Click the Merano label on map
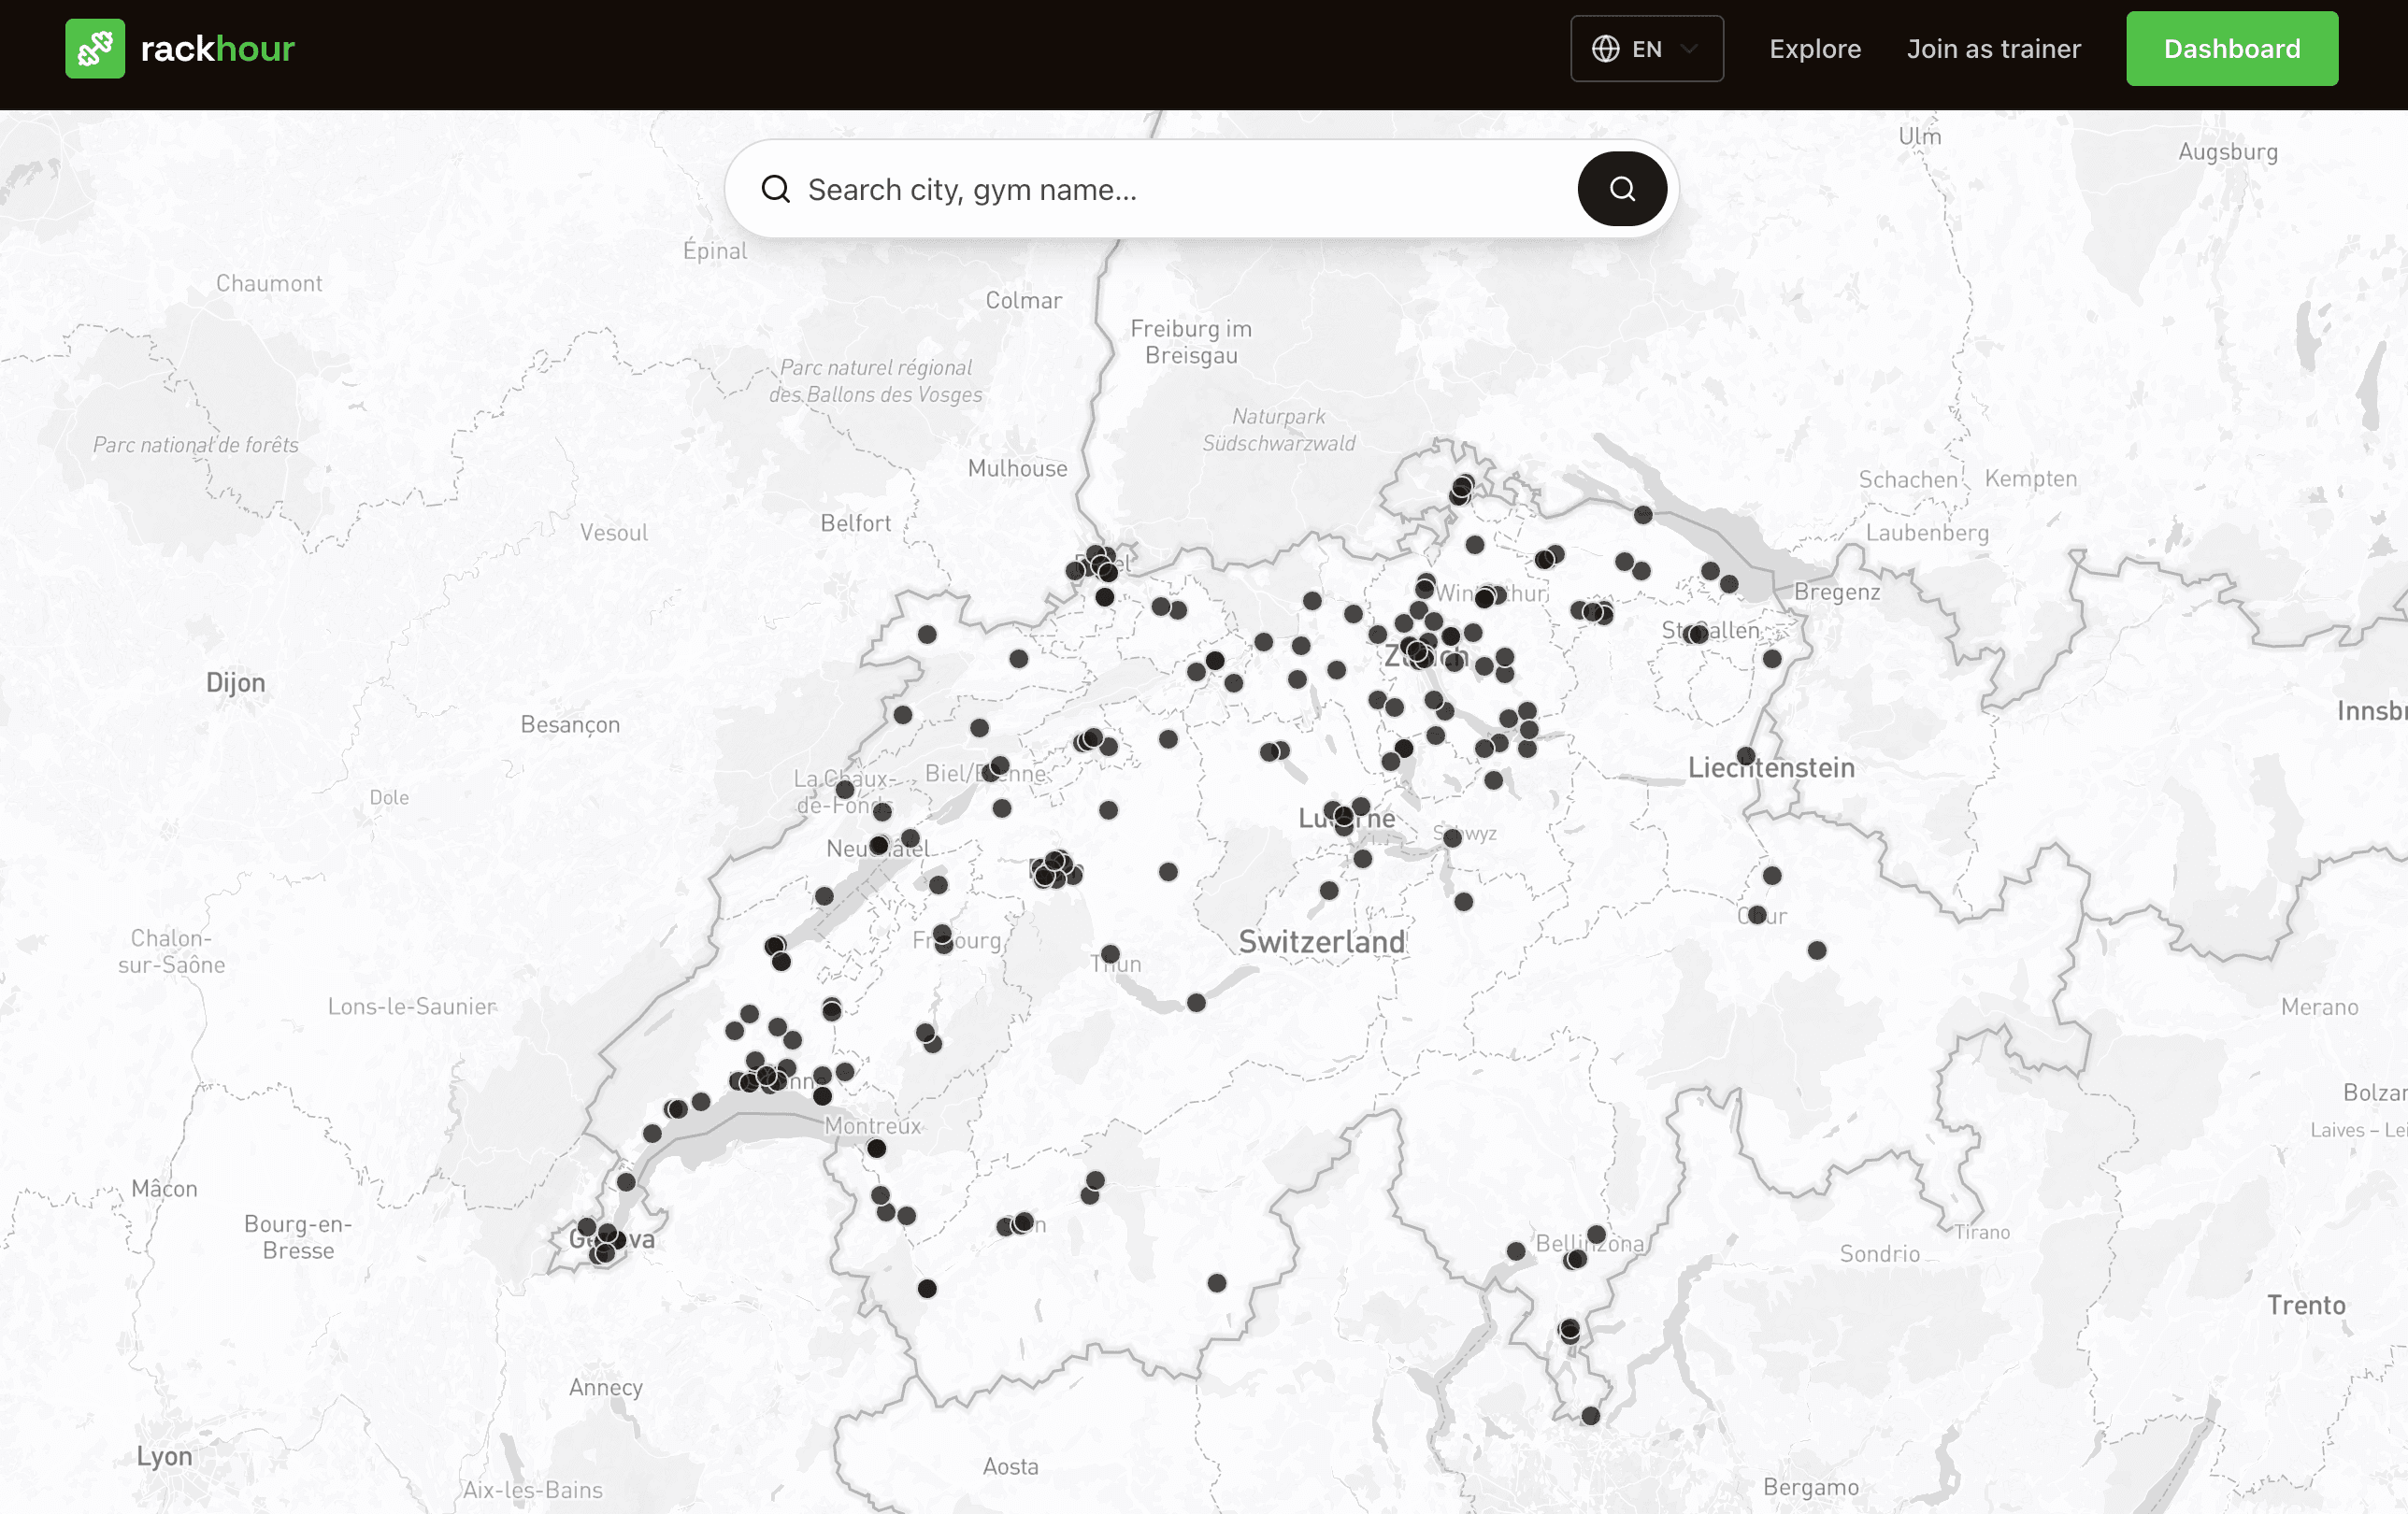 click(x=2319, y=1007)
